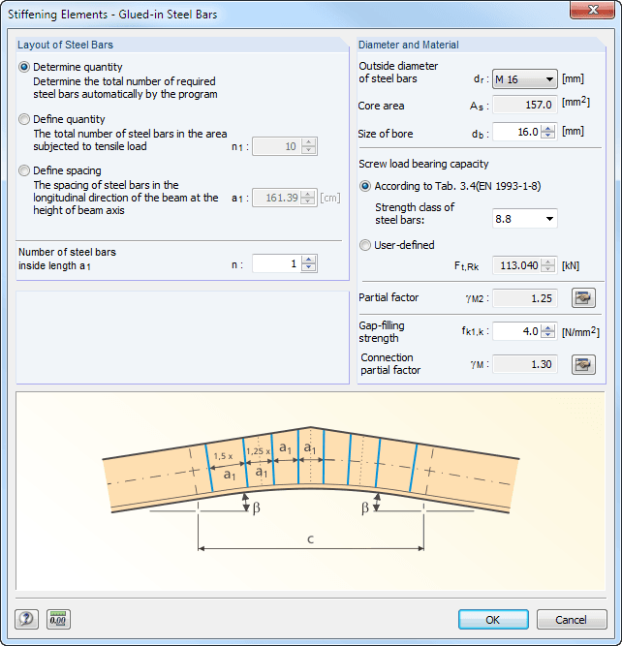
Task: Click connection partial factor field 1.30
Action: click(525, 364)
